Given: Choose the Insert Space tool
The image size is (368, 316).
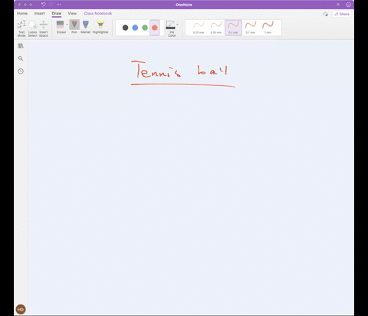Looking at the screenshot, I should click(x=44, y=28).
